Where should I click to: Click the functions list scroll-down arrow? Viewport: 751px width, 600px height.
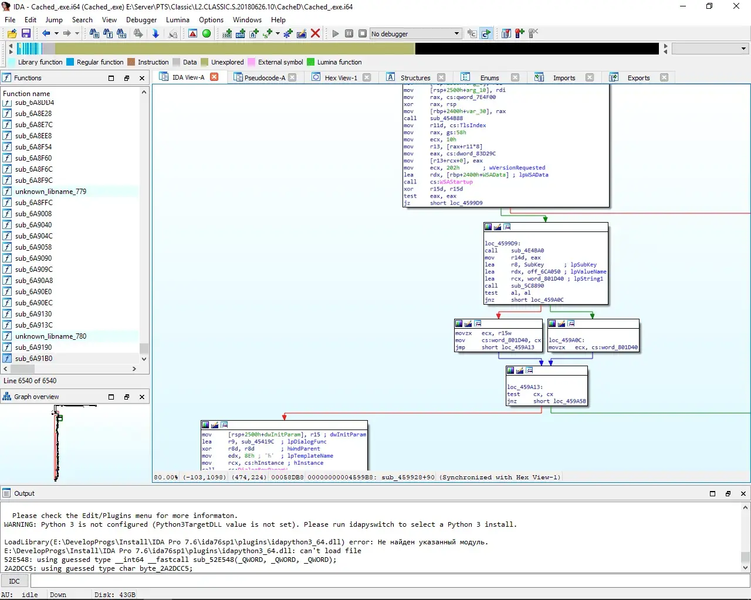(x=144, y=359)
